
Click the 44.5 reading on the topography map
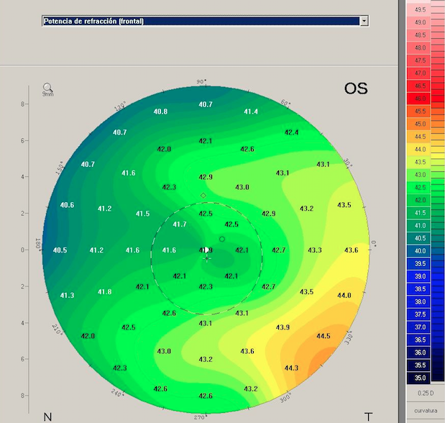pyautogui.click(x=324, y=336)
